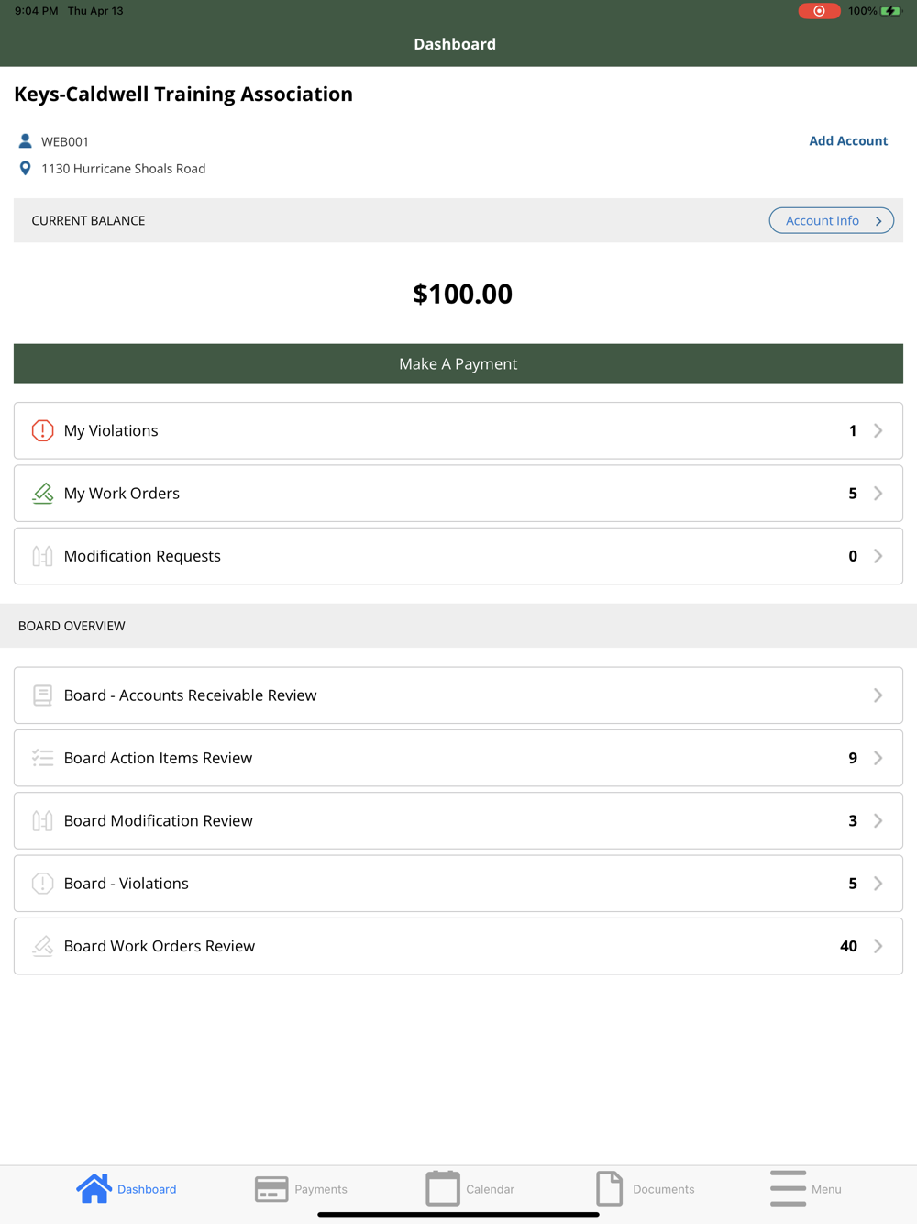This screenshot has width=917, height=1224.
Task: Select the $100.00 balance amount
Action: tap(462, 294)
